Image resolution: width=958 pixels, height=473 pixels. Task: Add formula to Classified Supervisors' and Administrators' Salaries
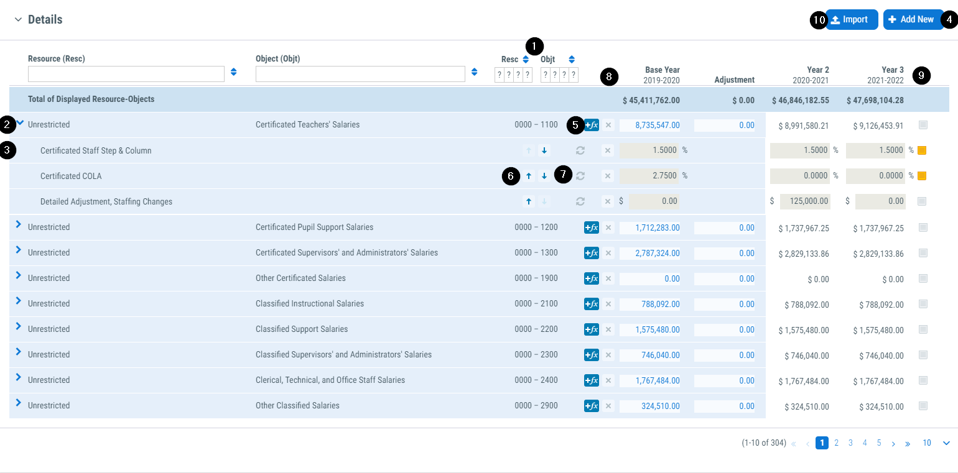pos(592,355)
